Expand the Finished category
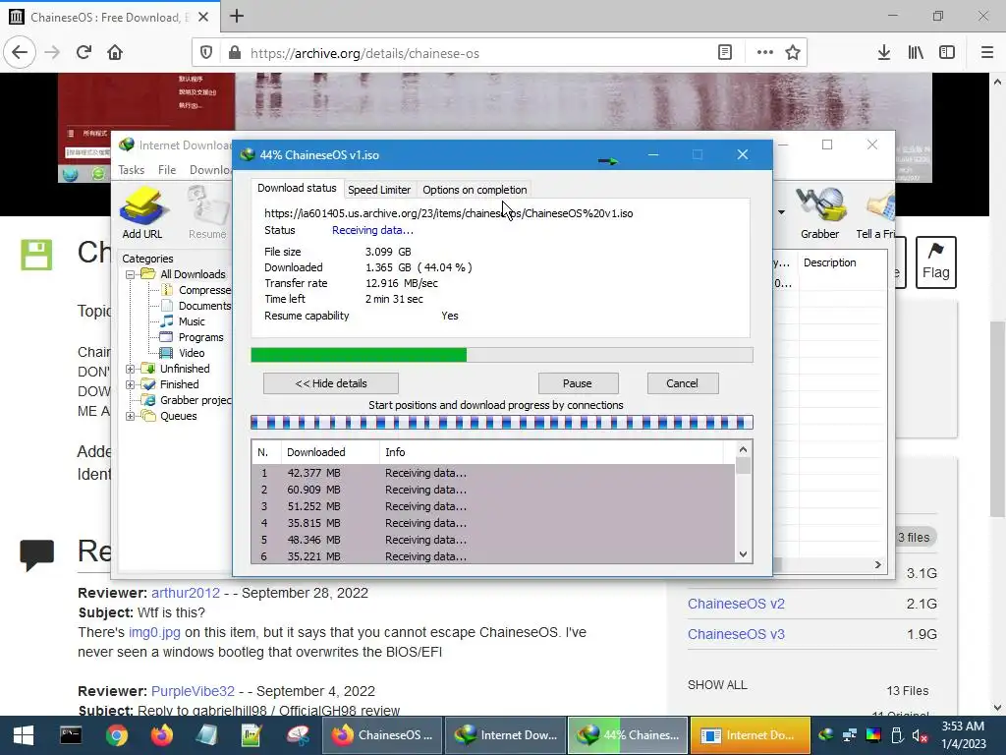This screenshot has height=755, width=1006. coord(131,384)
